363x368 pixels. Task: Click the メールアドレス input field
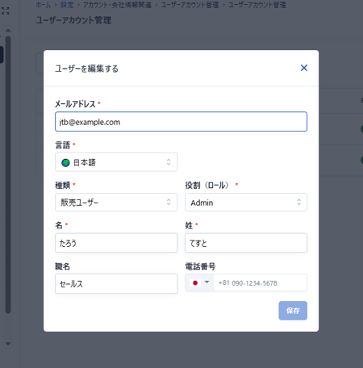[181, 122]
